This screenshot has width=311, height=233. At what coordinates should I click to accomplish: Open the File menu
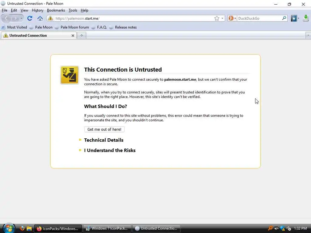tap(5, 10)
